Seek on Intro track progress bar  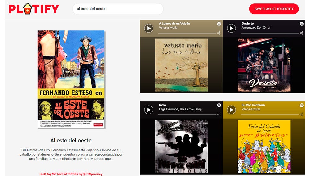[x=187, y=115]
